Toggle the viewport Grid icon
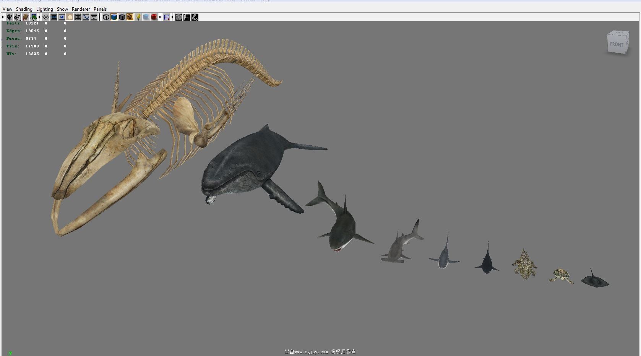The height and width of the screenshot is (356, 641). 45,17
